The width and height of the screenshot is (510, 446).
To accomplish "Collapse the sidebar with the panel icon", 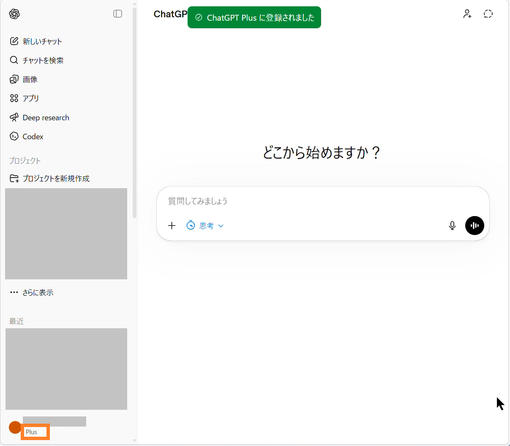I will 117,14.
